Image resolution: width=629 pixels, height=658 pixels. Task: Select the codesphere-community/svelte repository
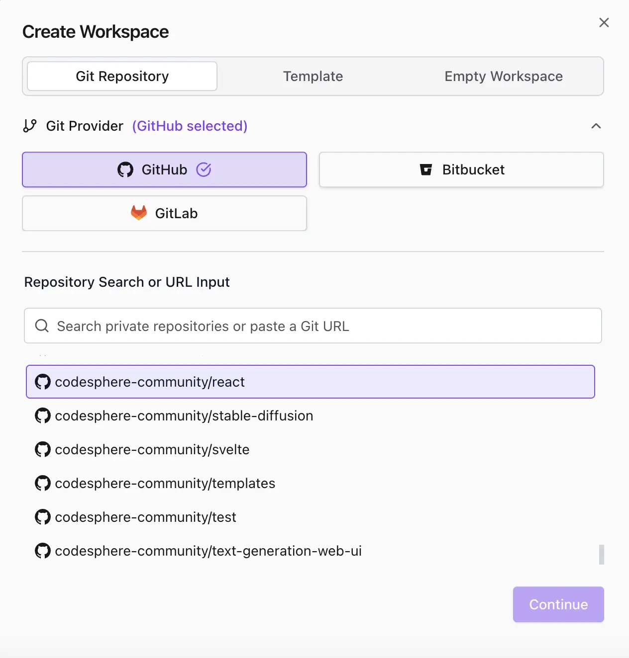click(x=152, y=450)
